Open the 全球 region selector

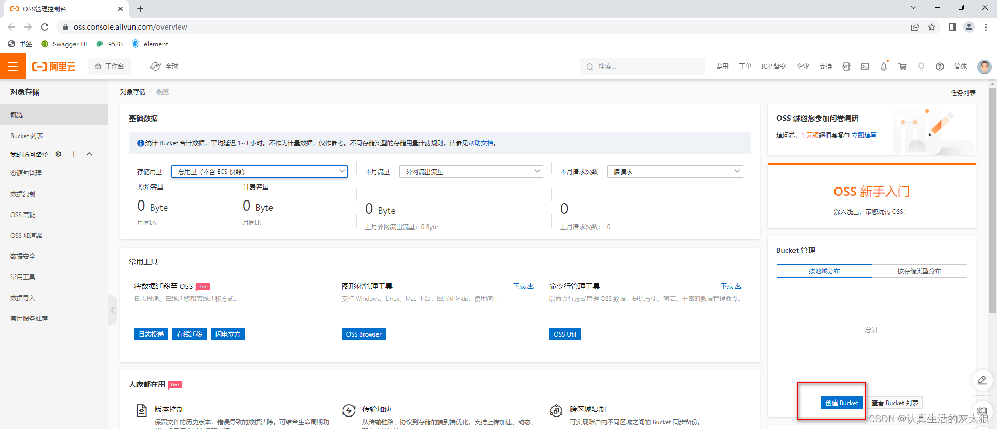pyautogui.click(x=164, y=66)
